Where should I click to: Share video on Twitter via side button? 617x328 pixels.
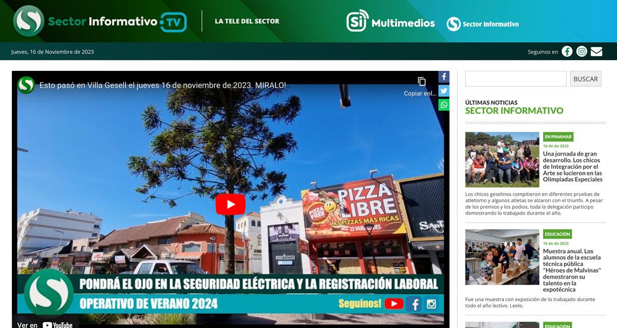[444, 91]
